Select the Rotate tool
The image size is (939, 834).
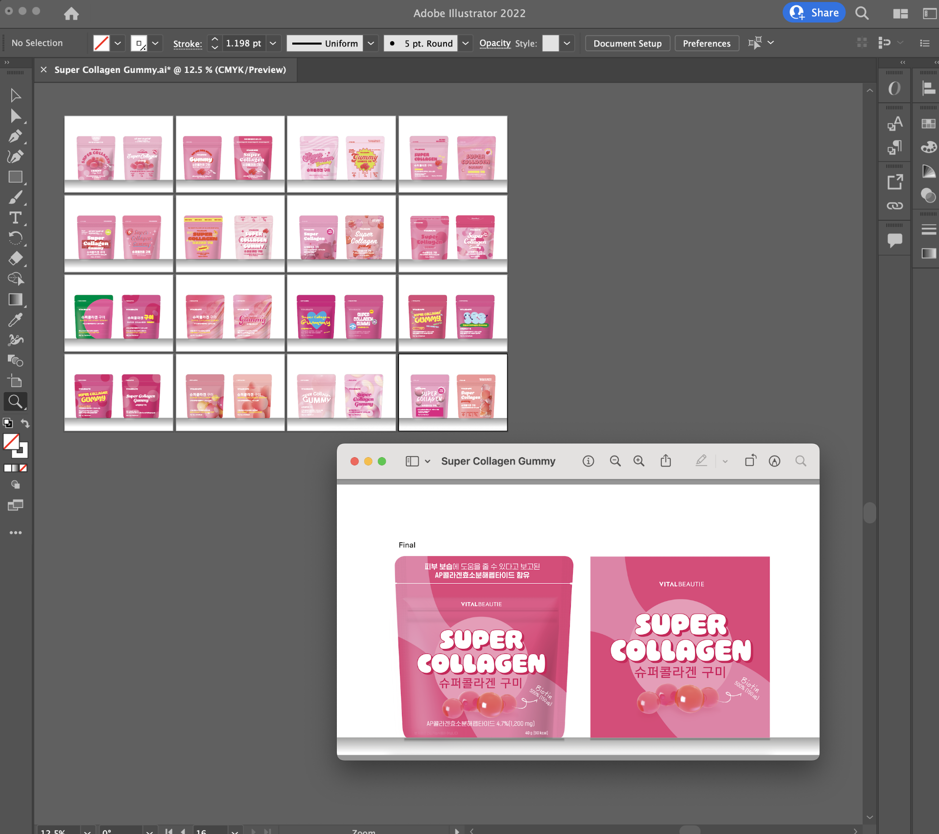15,238
